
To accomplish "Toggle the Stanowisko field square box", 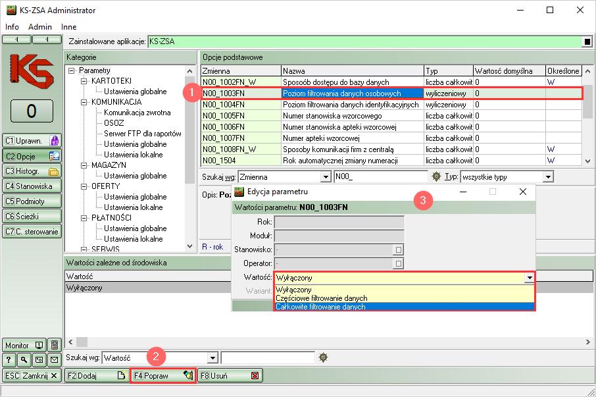I will 398,250.
